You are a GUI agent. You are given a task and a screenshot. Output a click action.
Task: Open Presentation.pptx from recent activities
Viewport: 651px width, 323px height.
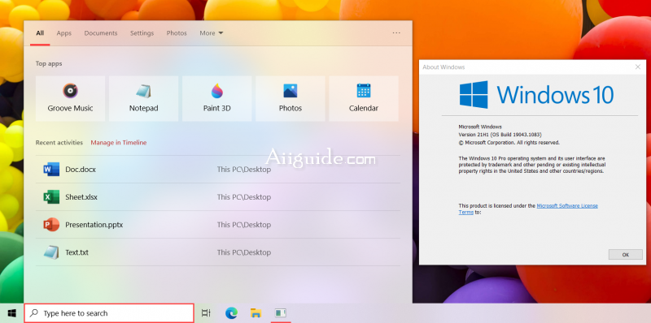click(x=218, y=225)
